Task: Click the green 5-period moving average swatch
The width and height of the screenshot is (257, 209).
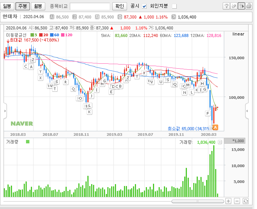Action: point(32,35)
